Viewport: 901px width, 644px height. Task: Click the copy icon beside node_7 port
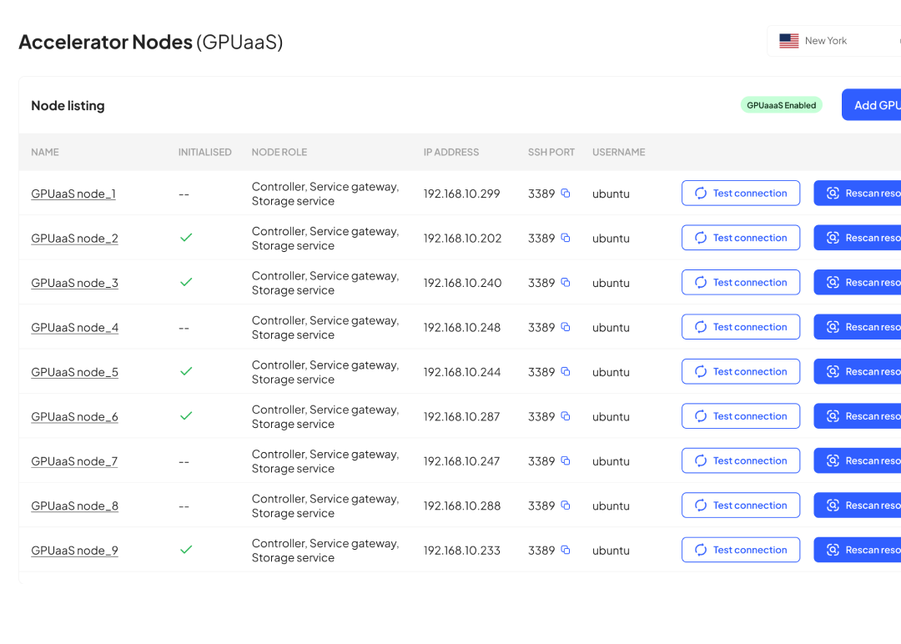click(x=565, y=460)
